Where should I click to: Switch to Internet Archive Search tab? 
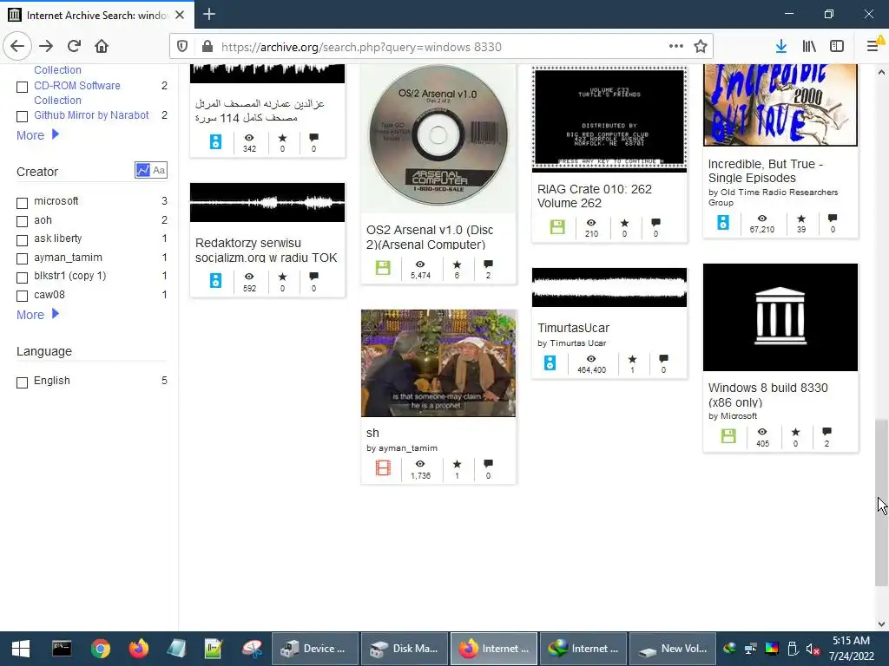coord(96,15)
